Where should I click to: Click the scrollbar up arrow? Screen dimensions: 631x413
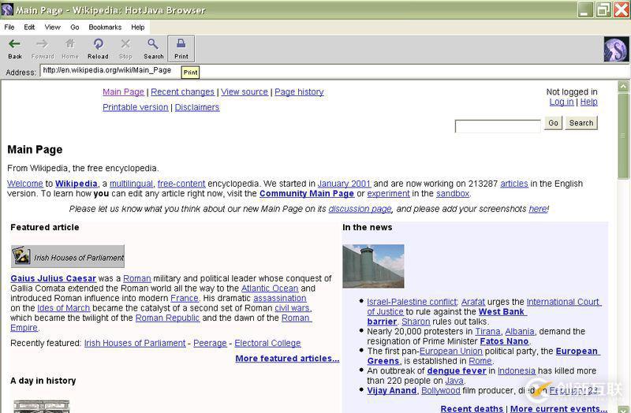(623, 86)
